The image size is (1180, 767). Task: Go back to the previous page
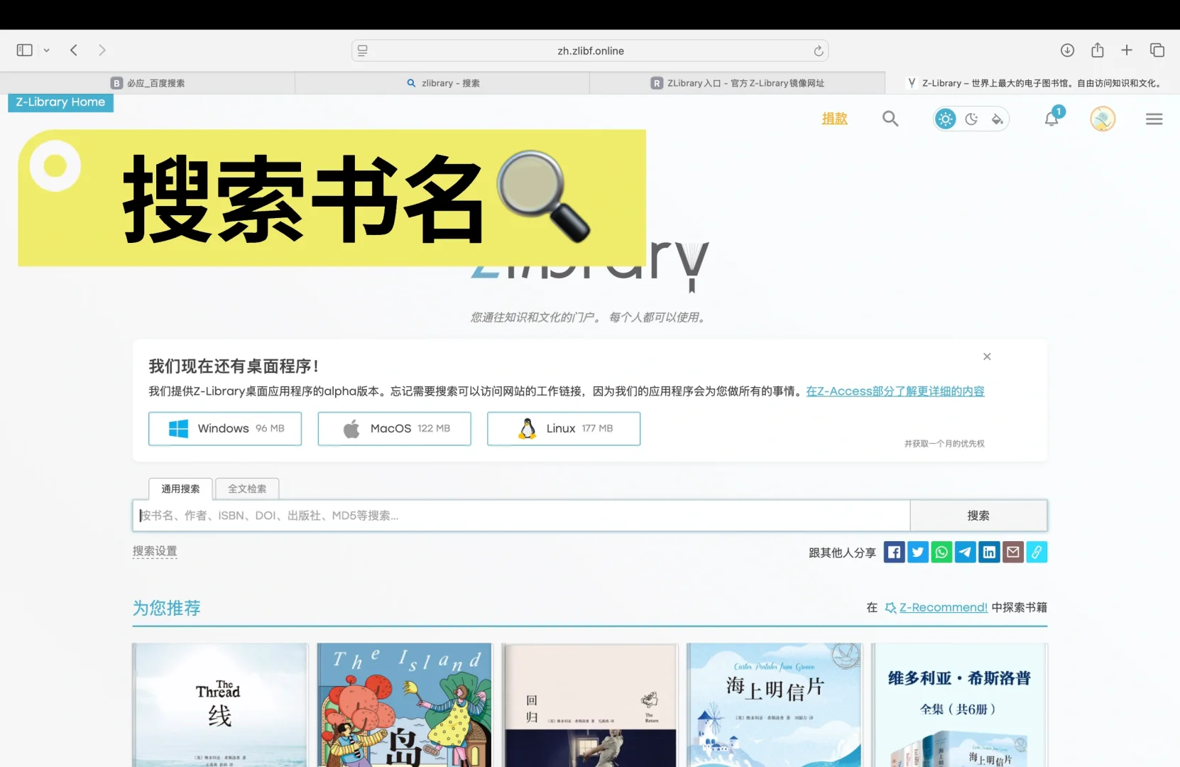point(74,50)
